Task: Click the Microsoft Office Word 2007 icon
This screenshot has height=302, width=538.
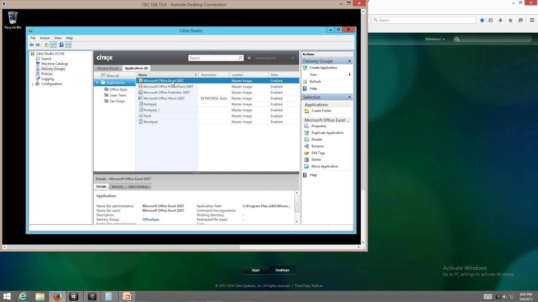Action: coord(140,99)
